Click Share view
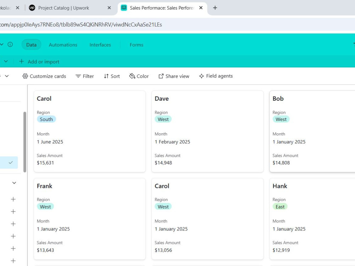Viewport: 355px width, 266px height. tap(174, 76)
